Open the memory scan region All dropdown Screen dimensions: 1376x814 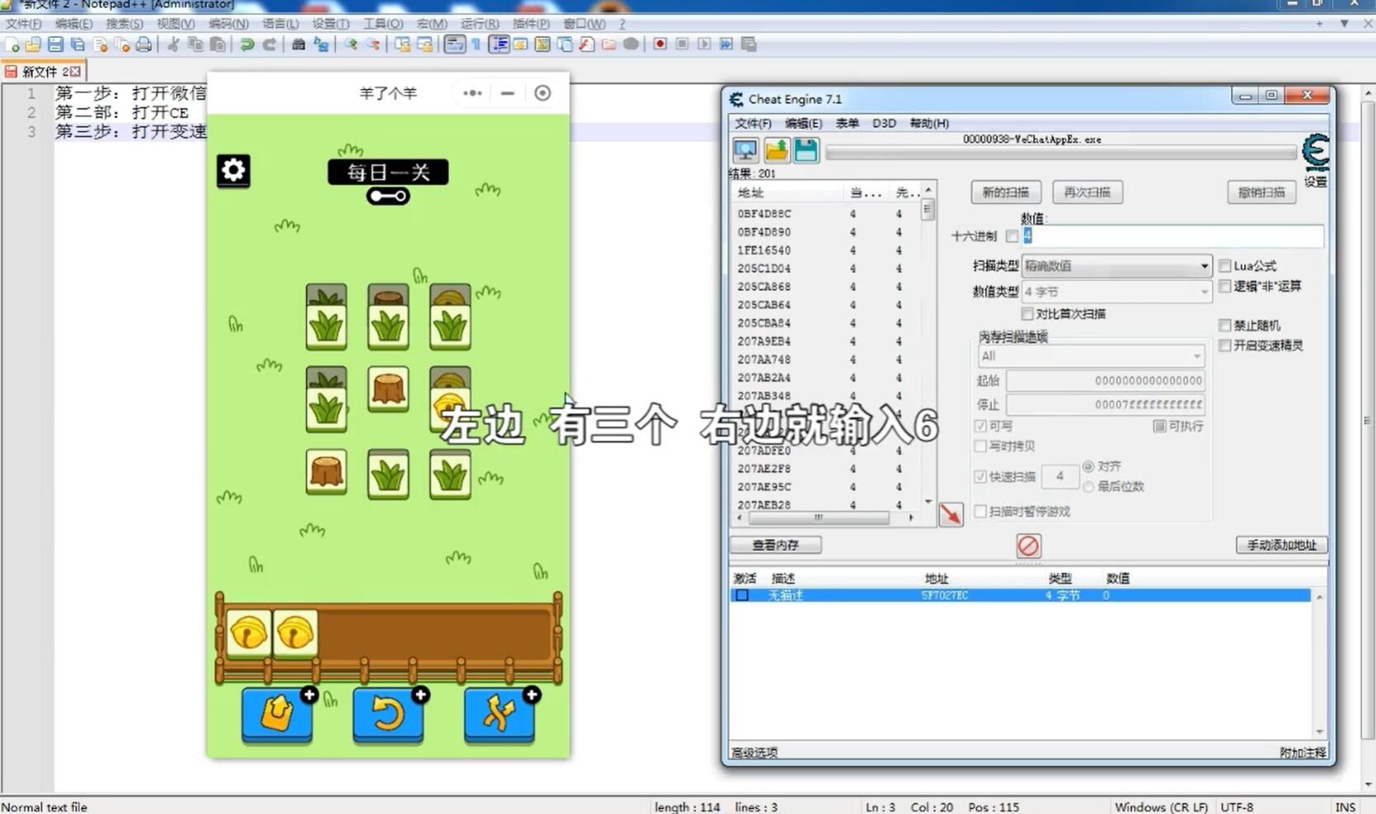click(x=1091, y=356)
